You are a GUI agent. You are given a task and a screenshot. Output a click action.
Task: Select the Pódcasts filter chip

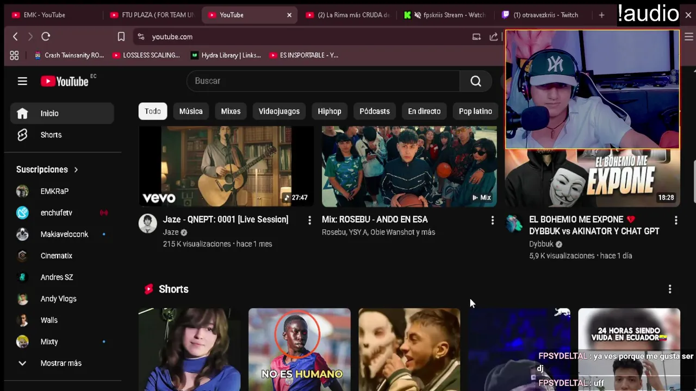tap(375, 111)
